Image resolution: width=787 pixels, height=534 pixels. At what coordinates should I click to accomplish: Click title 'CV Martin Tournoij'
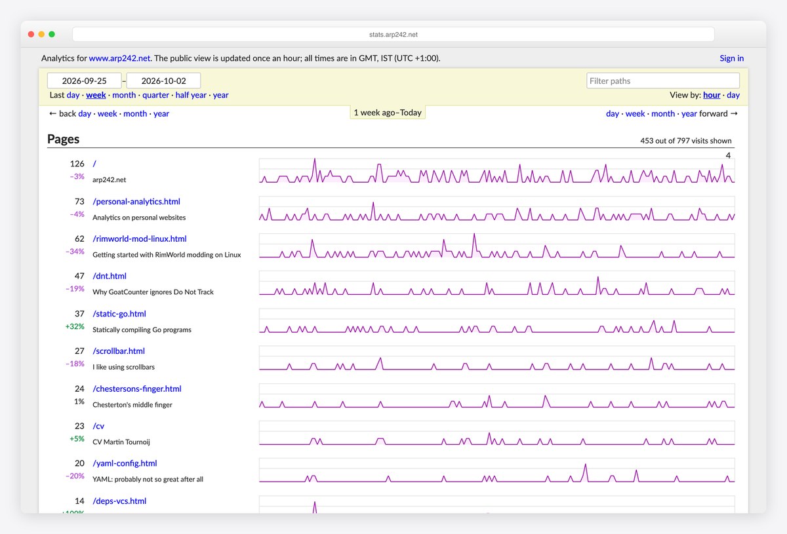[122, 442]
